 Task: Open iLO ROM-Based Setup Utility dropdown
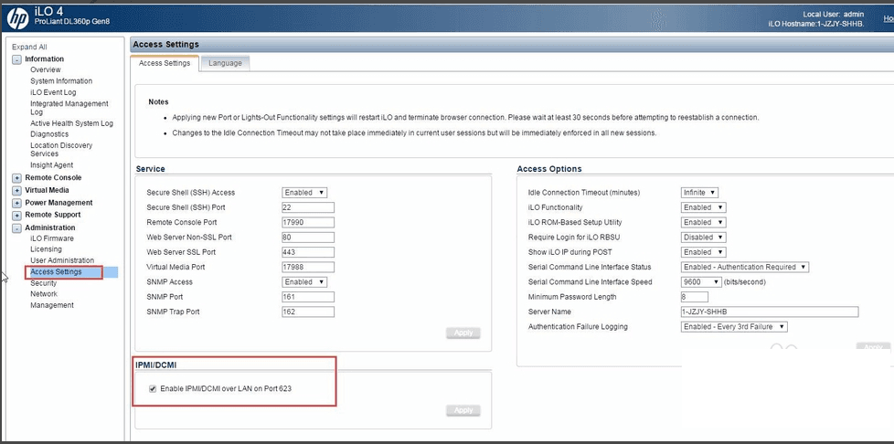coord(704,222)
